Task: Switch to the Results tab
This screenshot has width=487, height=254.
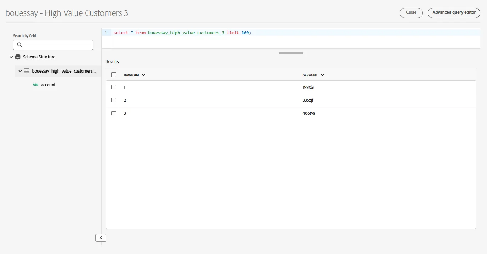Action: [112, 62]
